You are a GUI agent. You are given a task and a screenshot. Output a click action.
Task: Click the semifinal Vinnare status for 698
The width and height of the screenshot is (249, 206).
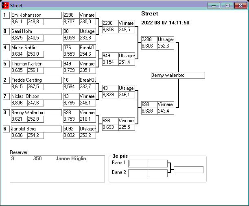point(166,104)
